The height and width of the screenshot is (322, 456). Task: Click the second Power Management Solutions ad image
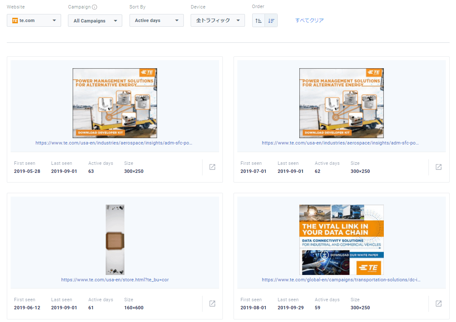click(x=341, y=103)
